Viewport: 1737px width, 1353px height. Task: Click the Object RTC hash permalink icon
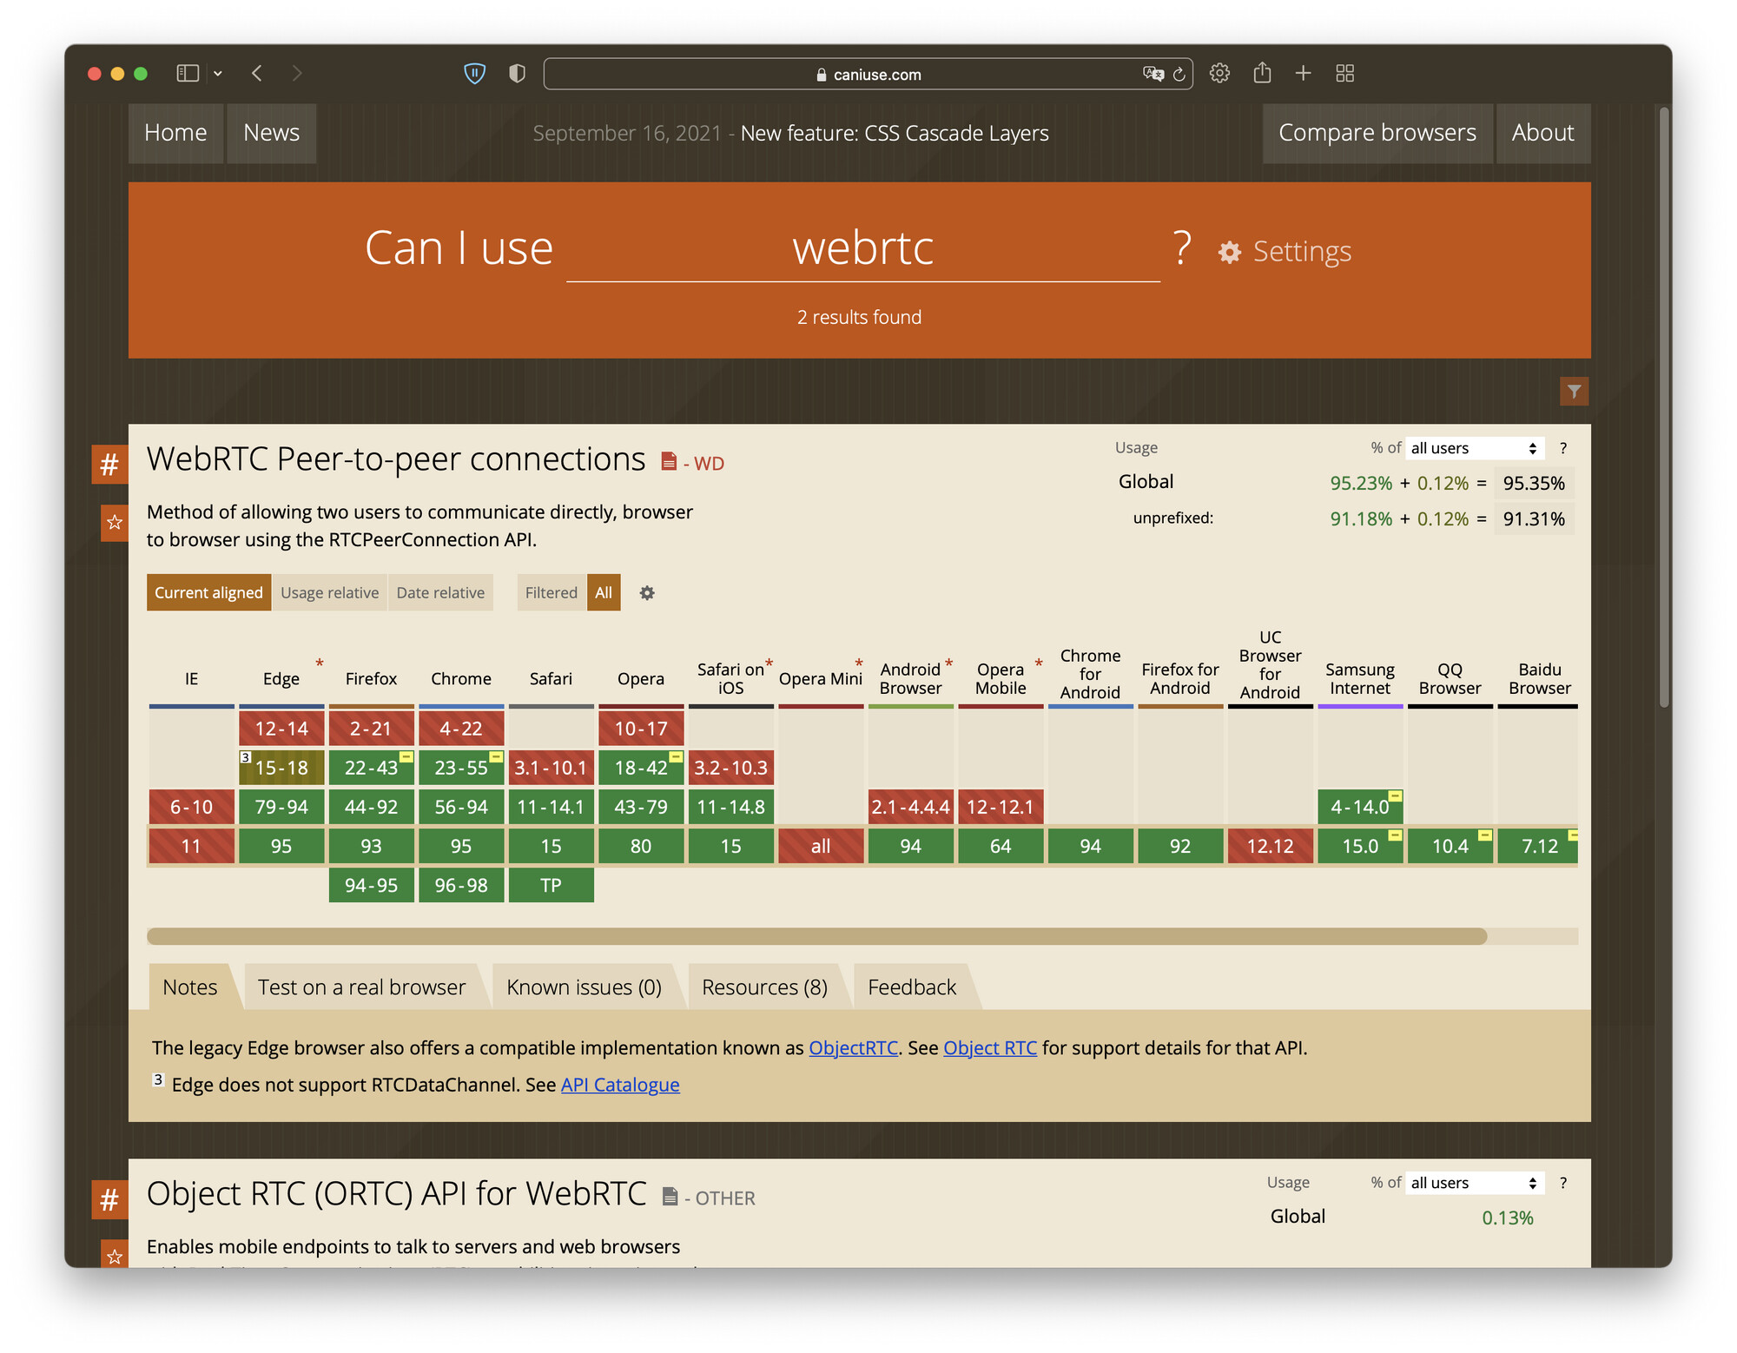tap(109, 1199)
